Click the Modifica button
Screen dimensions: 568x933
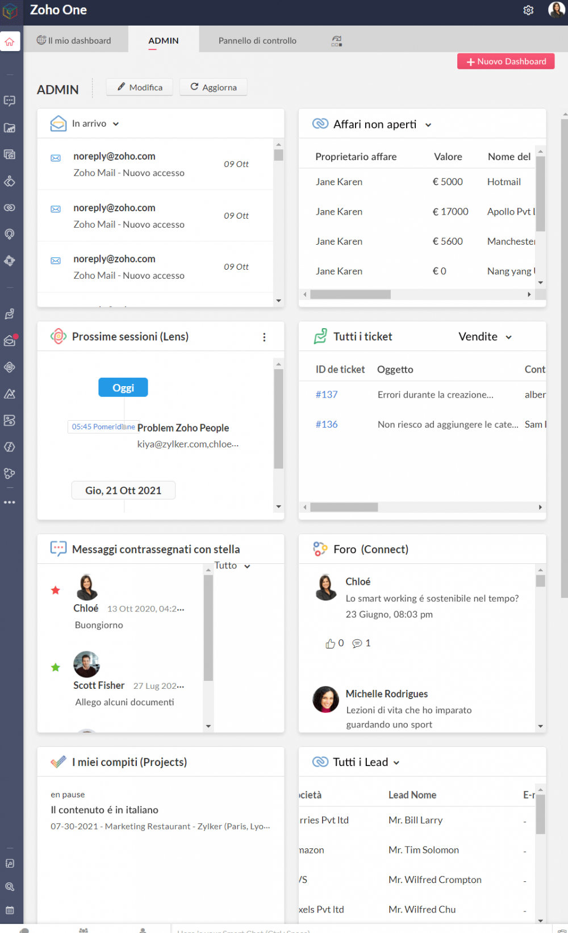click(x=140, y=87)
